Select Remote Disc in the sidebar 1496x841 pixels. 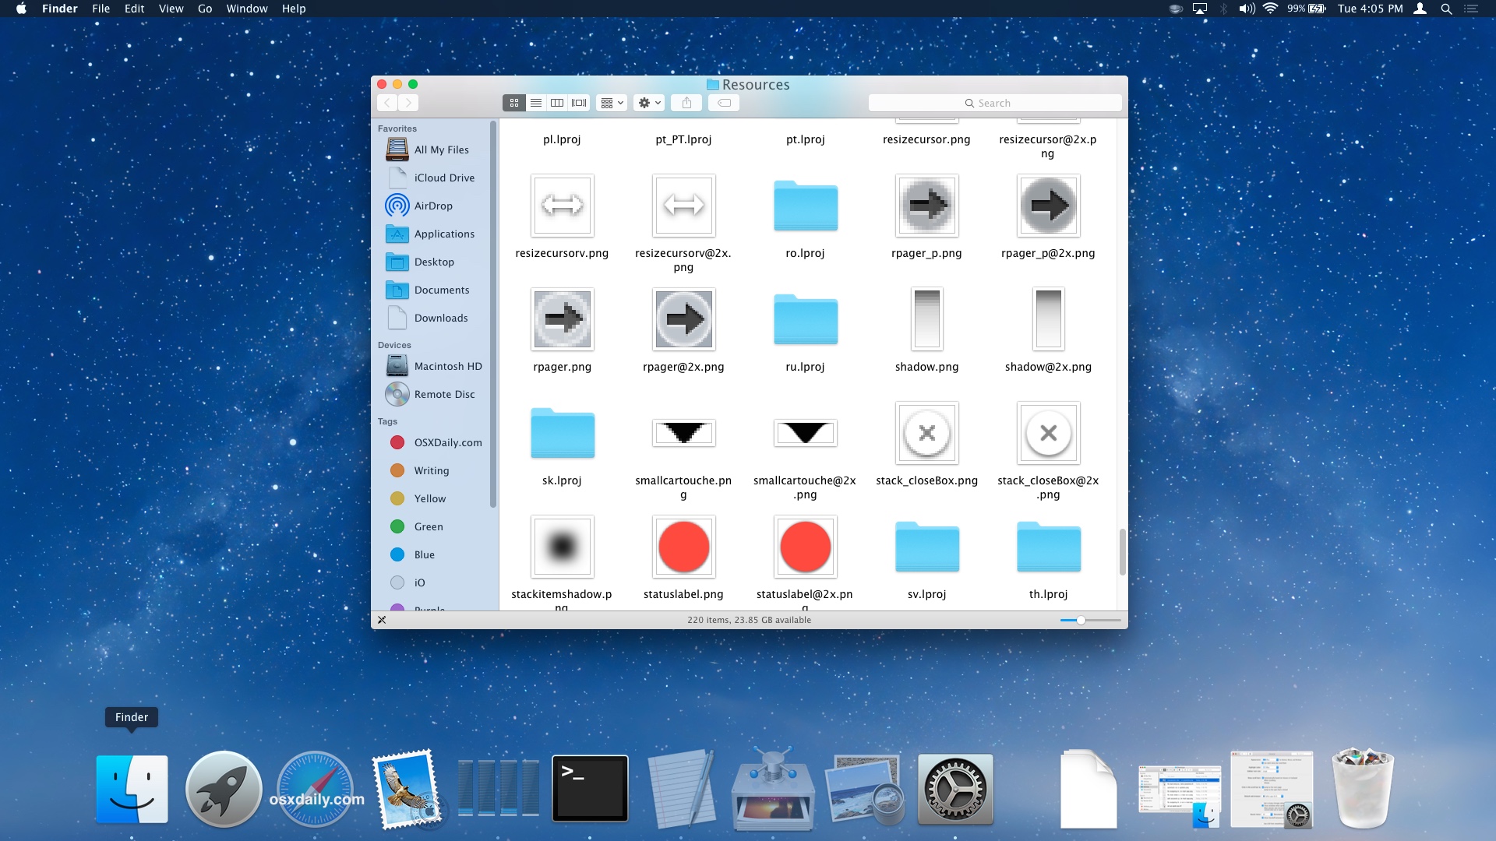click(445, 394)
